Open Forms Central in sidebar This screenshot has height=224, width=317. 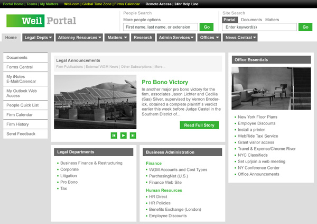[25, 67]
